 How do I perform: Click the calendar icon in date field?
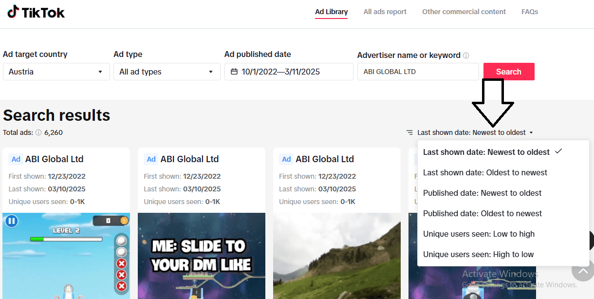(x=234, y=72)
